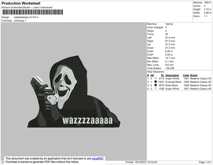Image resolution: width=213 pixels, height=165 pixels.
Task: Select the trims value '30'
Action: [166, 34]
